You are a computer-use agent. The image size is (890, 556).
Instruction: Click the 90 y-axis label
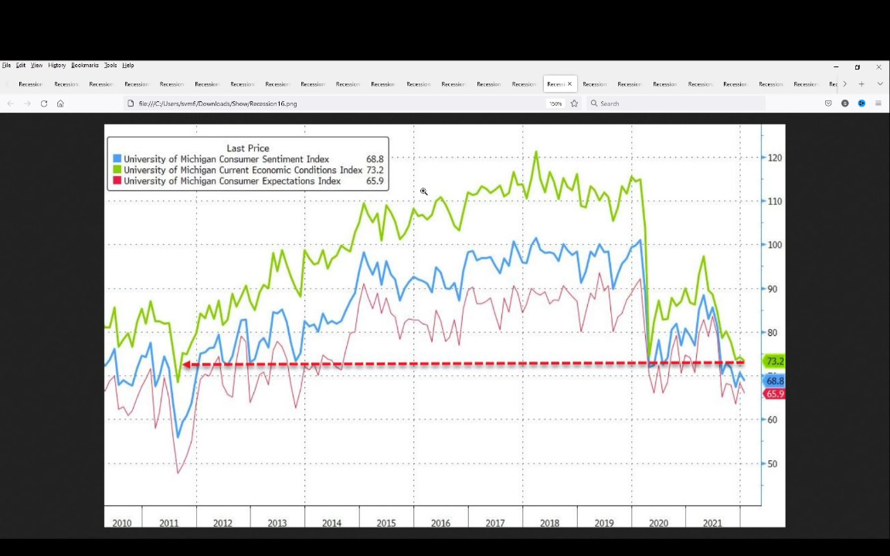click(x=773, y=289)
